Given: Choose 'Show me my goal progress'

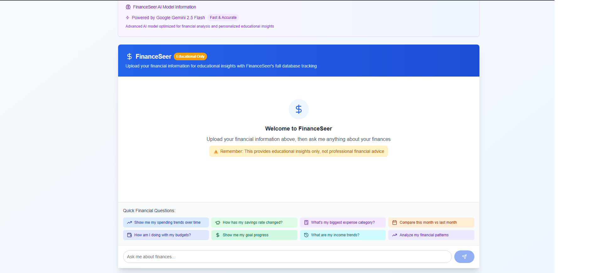Looking at the screenshot, I should (254, 235).
